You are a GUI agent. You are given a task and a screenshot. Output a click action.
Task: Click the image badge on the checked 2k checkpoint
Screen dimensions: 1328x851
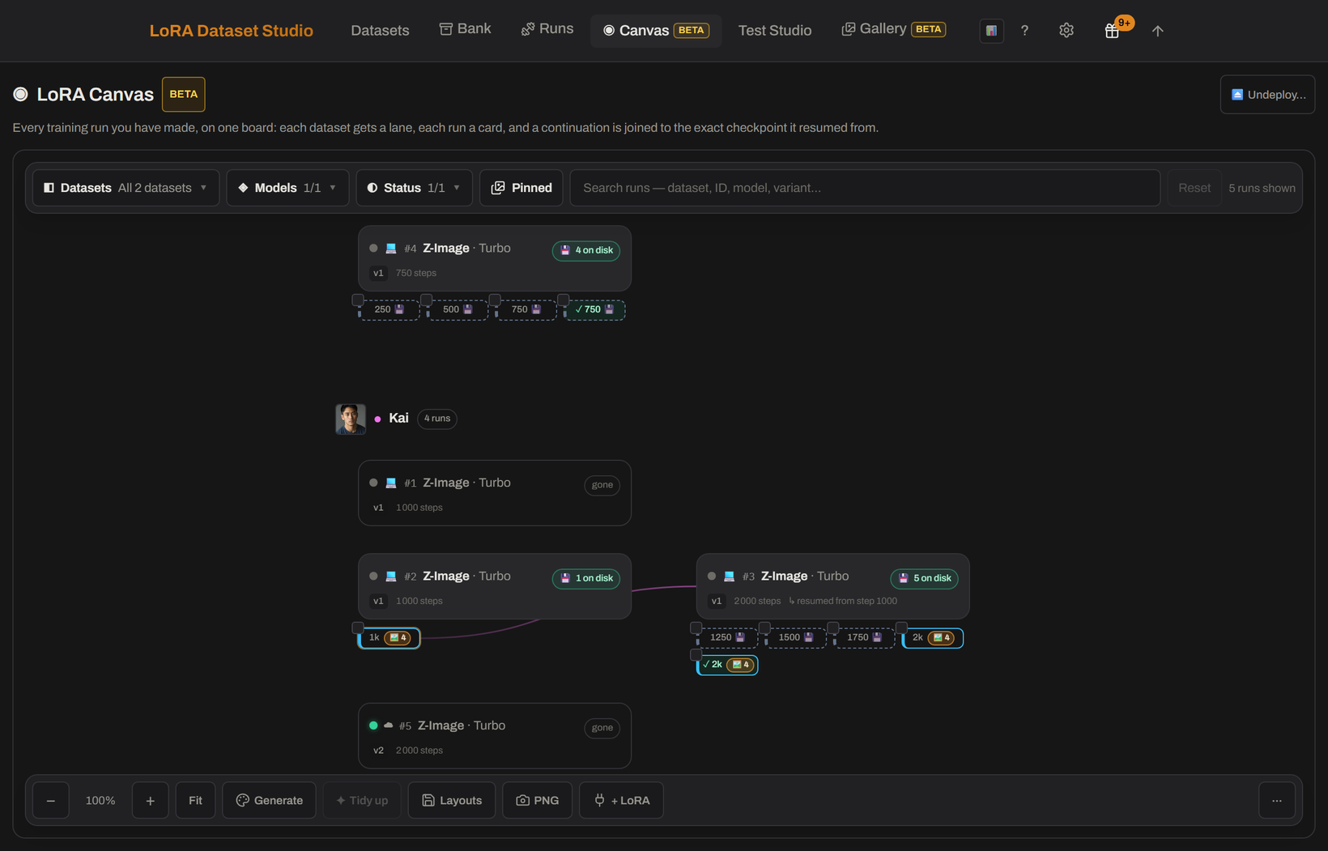click(x=740, y=665)
